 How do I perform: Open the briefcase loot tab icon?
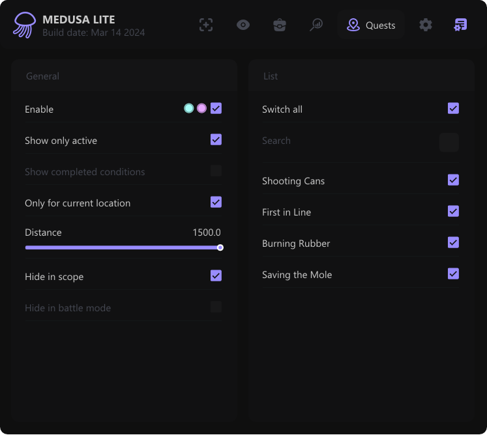tap(280, 25)
